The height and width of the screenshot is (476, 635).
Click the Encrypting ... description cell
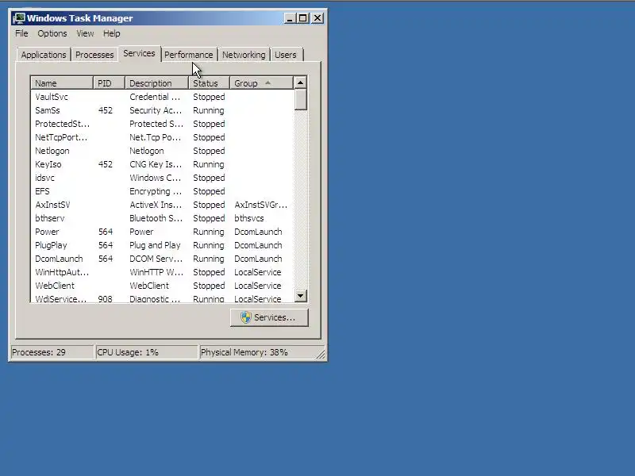click(156, 191)
